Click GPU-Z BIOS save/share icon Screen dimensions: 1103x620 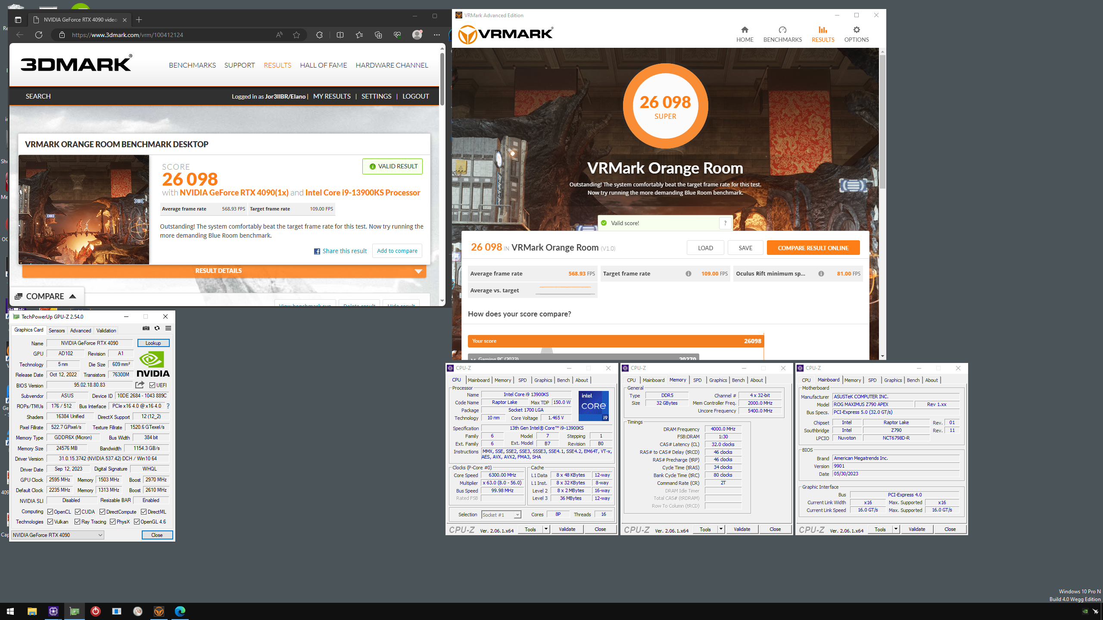(x=140, y=385)
